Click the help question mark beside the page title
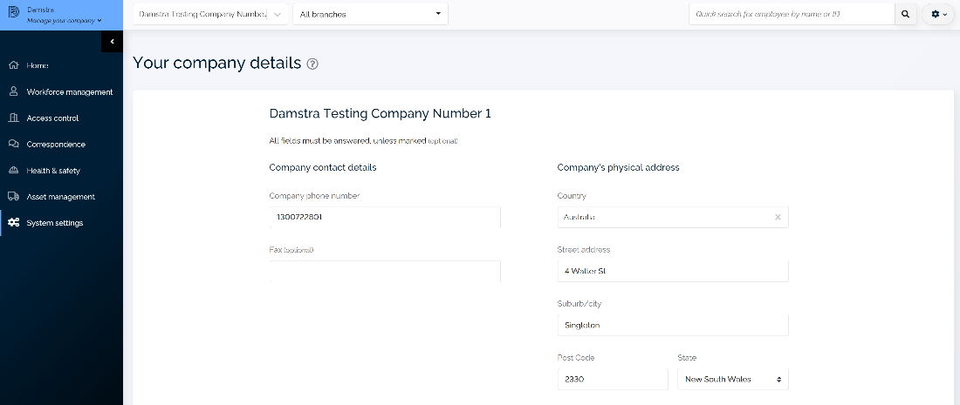Screen dimensions: 960x405 pos(312,64)
